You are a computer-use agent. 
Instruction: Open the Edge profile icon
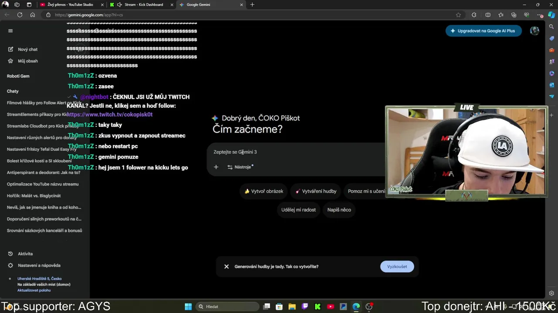(6, 5)
